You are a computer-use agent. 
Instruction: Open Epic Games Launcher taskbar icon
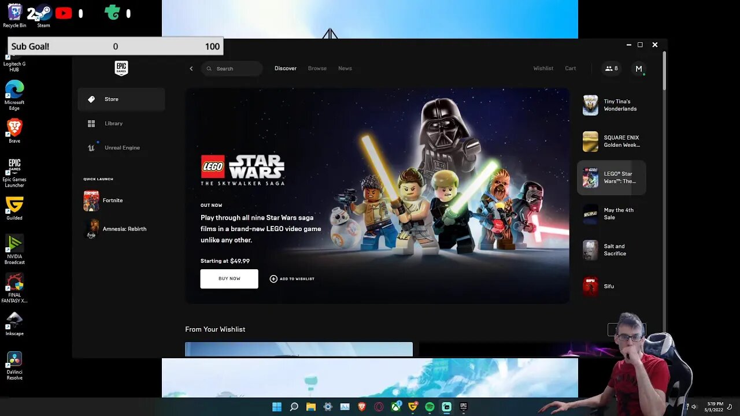[x=464, y=407]
